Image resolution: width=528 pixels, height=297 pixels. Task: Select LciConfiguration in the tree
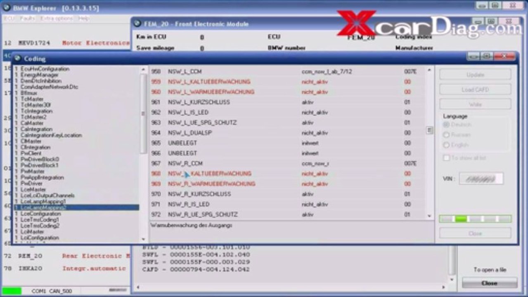[40, 238]
